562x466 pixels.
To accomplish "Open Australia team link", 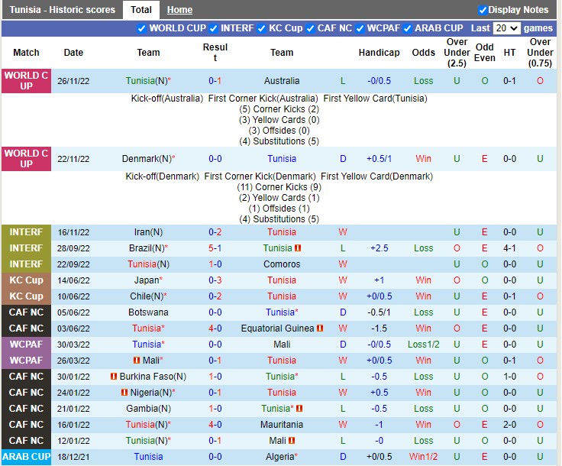I will coord(282,81).
